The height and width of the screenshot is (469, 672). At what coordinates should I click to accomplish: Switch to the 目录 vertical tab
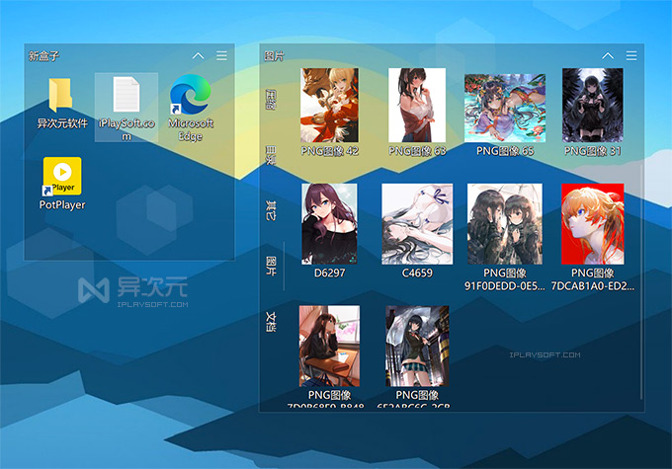[271, 155]
